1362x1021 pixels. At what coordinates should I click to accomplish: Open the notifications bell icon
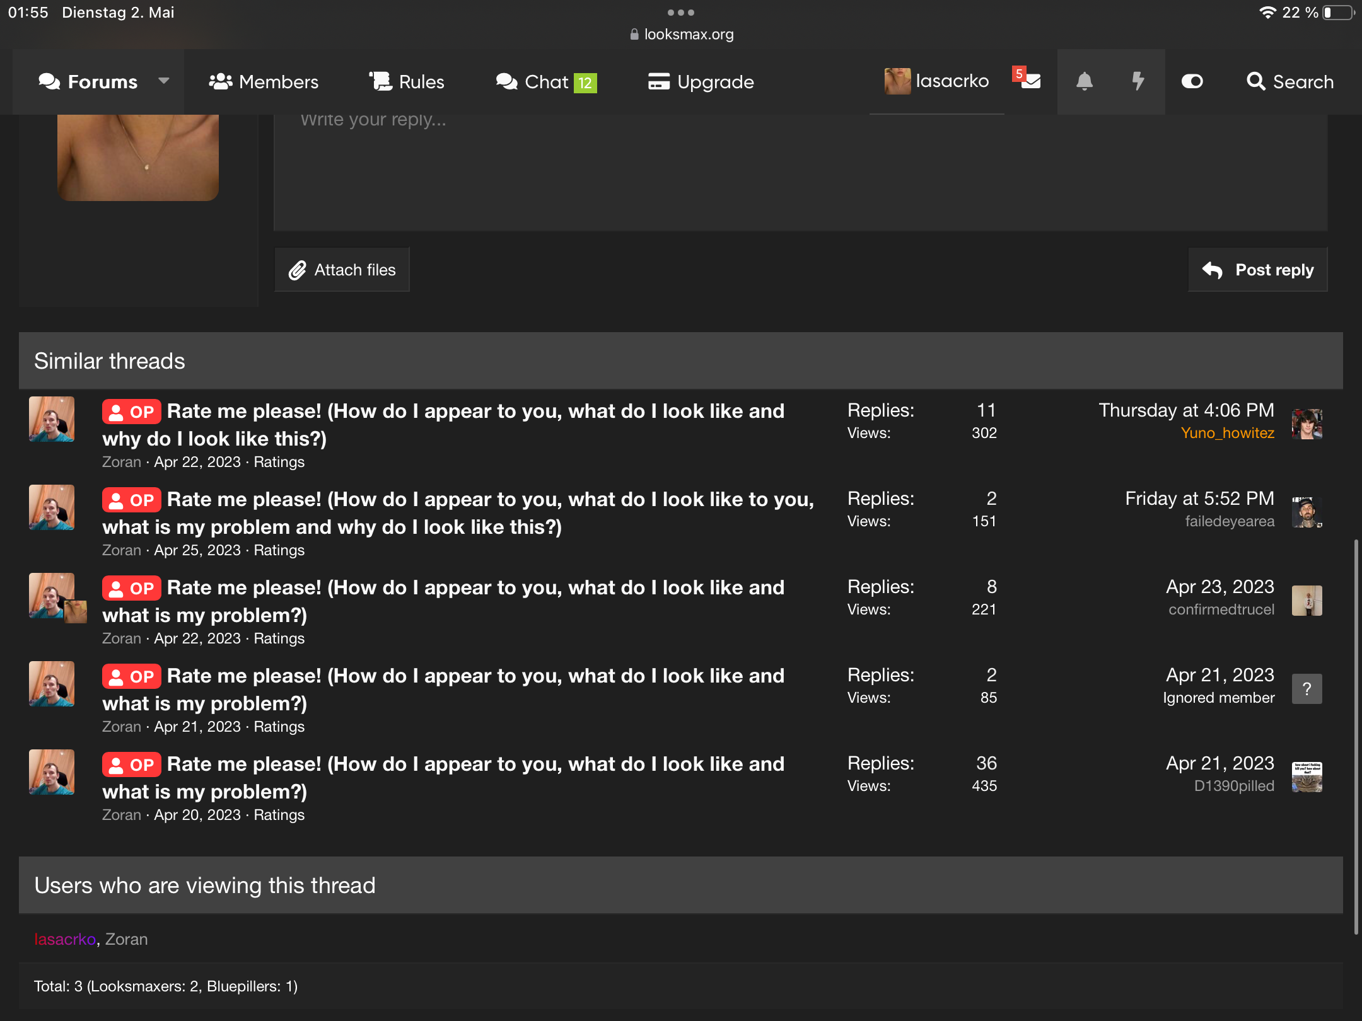[1085, 81]
